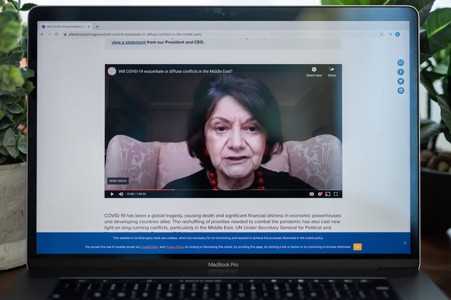Click the site lock icon in address bar

[65, 34]
